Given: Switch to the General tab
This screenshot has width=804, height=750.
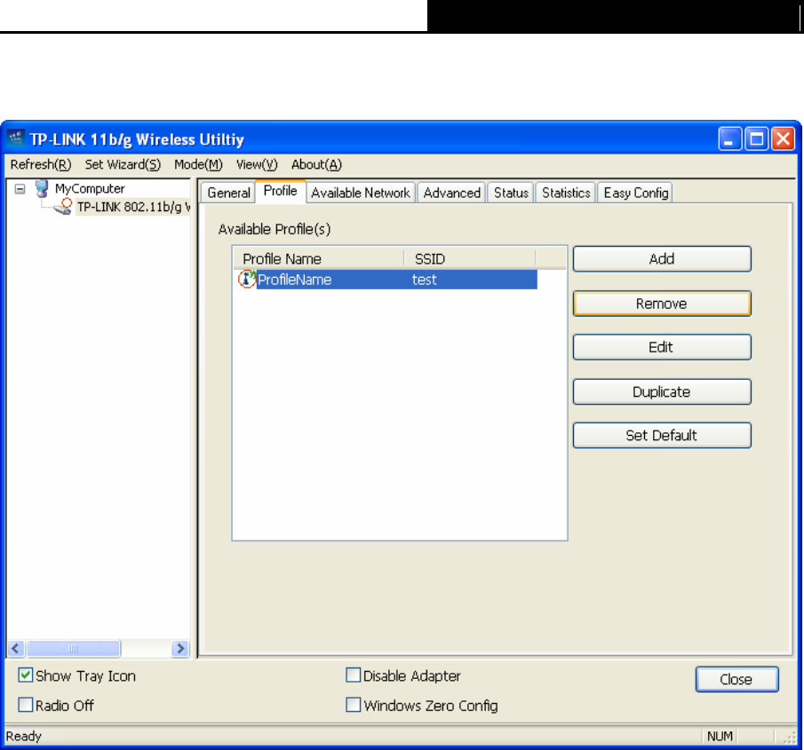Looking at the screenshot, I should tap(228, 193).
